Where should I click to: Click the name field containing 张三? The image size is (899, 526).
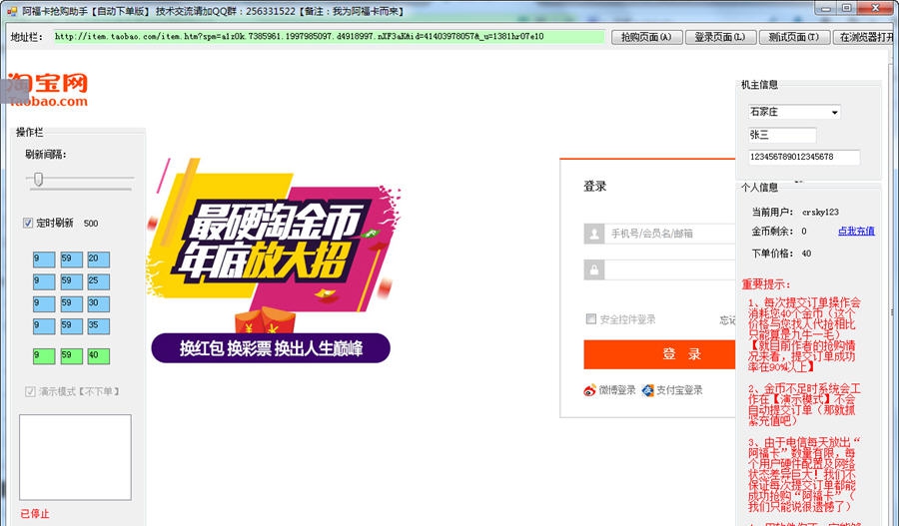tap(782, 135)
